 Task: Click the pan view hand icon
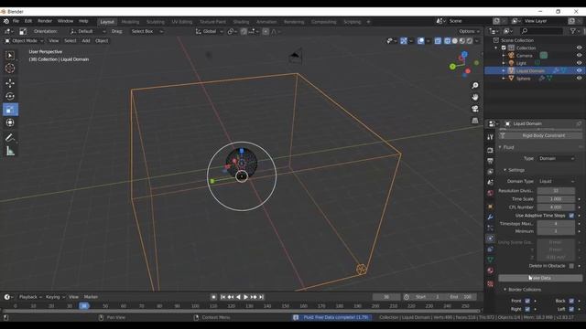tap(475, 97)
